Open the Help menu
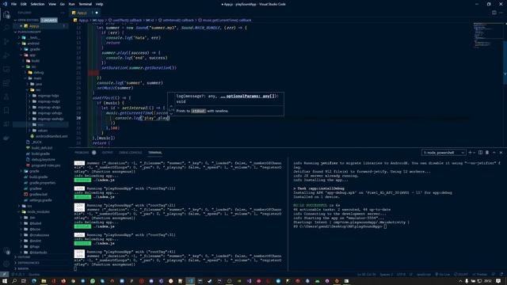 [x=99, y=4]
